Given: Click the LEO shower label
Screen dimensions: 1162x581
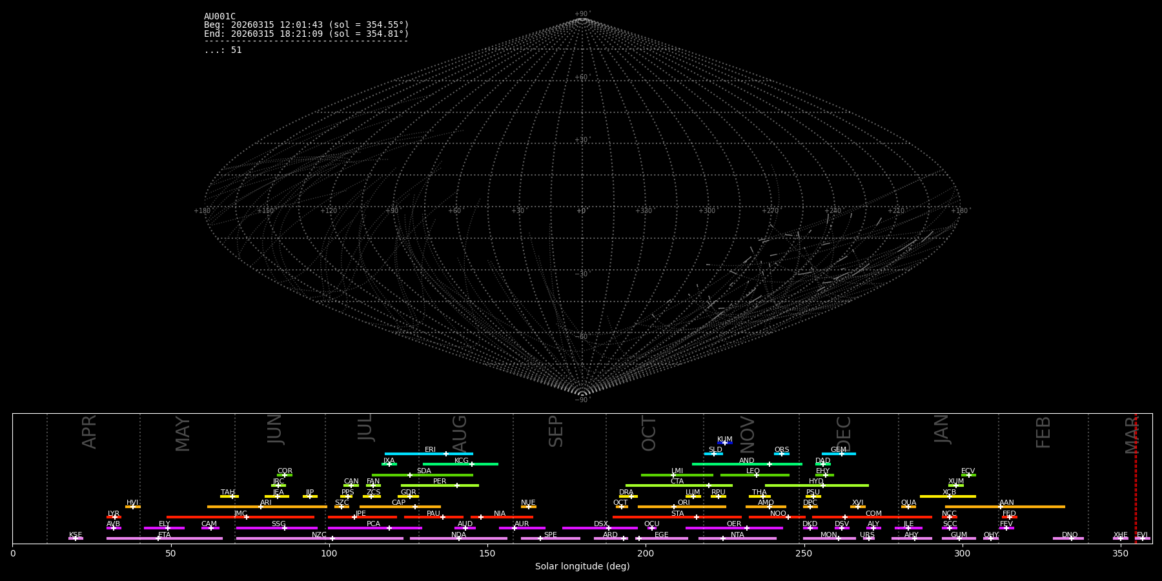Looking at the screenshot, I should 753,471.
